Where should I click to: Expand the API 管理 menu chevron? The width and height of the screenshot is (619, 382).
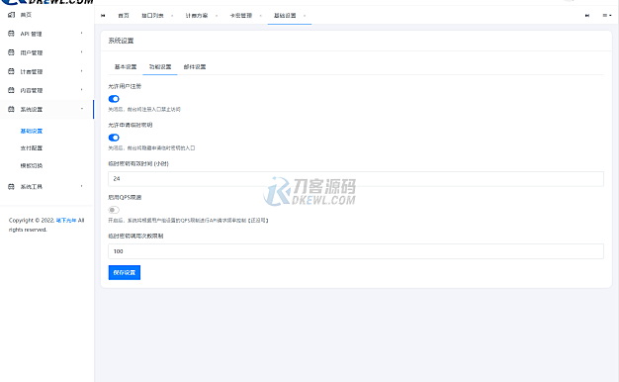click(82, 34)
